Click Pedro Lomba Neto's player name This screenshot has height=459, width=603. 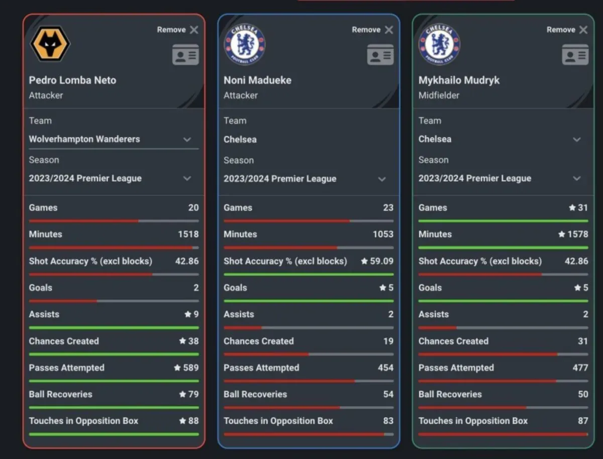[72, 80]
